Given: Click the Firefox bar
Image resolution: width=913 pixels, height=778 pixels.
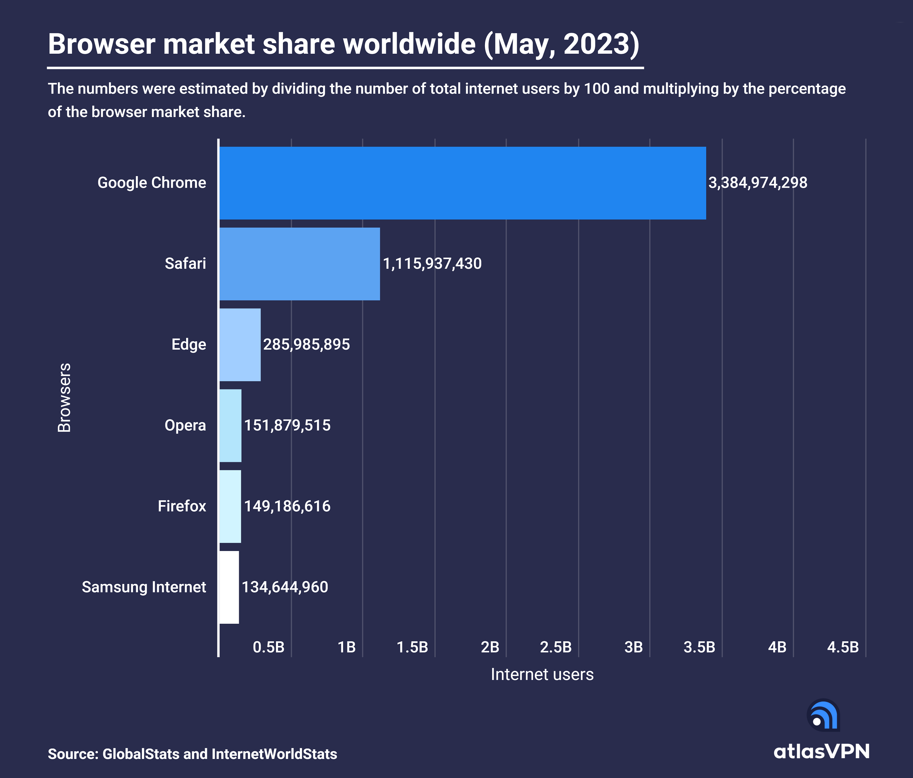Looking at the screenshot, I should (x=230, y=506).
